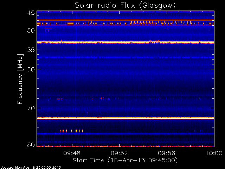
Task: Click the '50' frequency tick label
Action: click(x=31, y=30)
